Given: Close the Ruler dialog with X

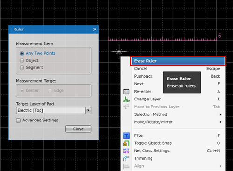Looking at the screenshot, I should click(95, 29).
